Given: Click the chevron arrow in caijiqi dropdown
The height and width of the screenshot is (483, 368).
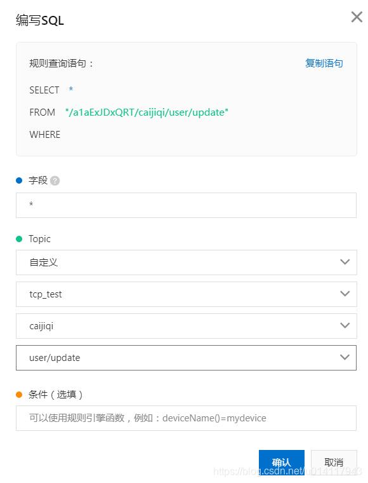Looking at the screenshot, I should click(345, 325).
